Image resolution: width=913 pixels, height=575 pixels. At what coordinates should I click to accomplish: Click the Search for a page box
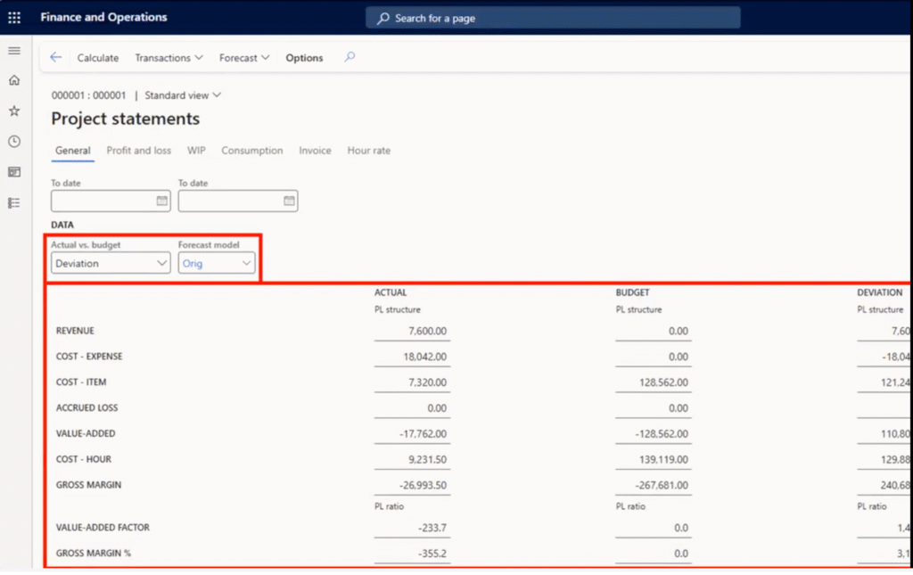point(553,18)
